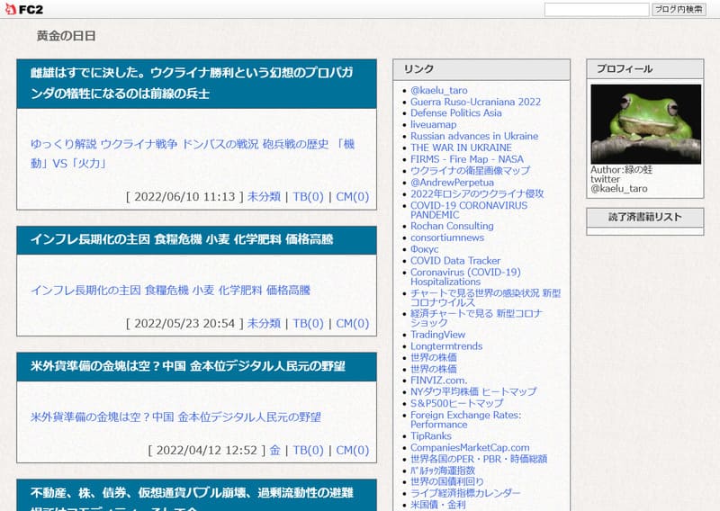Image resolution: width=720 pixels, height=511 pixels.
Task: Click the blog search input field
Action: [597, 9]
